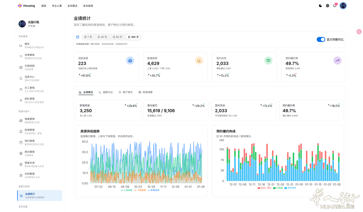Go to 发布需求 in the top navigation
The width and height of the screenshot is (363, 212).
(x=72, y=6)
